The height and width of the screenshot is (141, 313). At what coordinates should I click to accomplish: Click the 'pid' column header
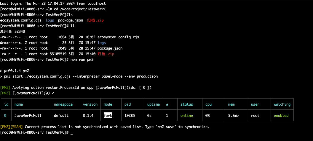(x=127, y=104)
